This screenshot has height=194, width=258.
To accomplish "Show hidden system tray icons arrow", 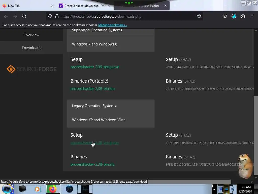I will pos(214,189).
